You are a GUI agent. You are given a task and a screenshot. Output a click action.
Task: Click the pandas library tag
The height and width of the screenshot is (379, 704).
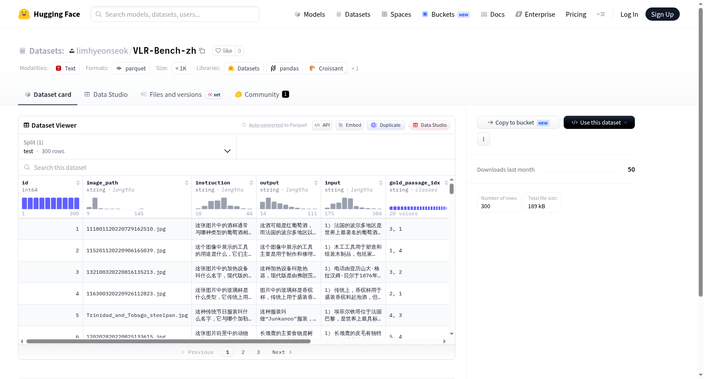[284, 69]
